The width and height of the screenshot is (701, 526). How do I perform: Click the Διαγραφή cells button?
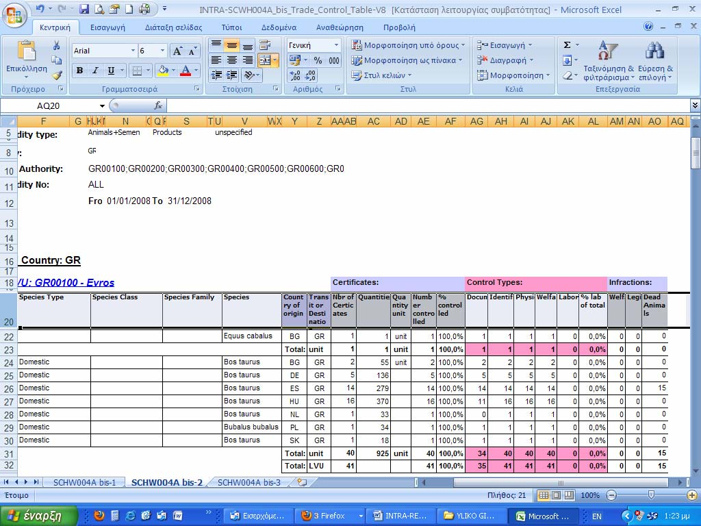(x=505, y=60)
